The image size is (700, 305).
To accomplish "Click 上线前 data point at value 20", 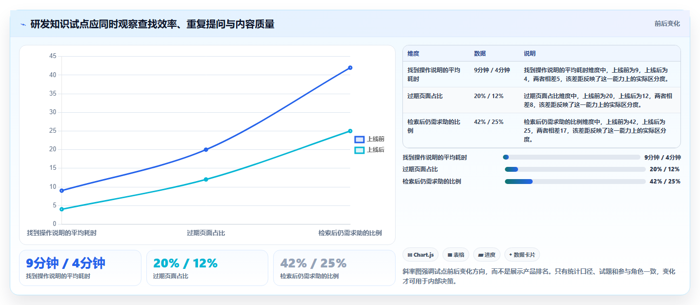I will click(x=206, y=150).
